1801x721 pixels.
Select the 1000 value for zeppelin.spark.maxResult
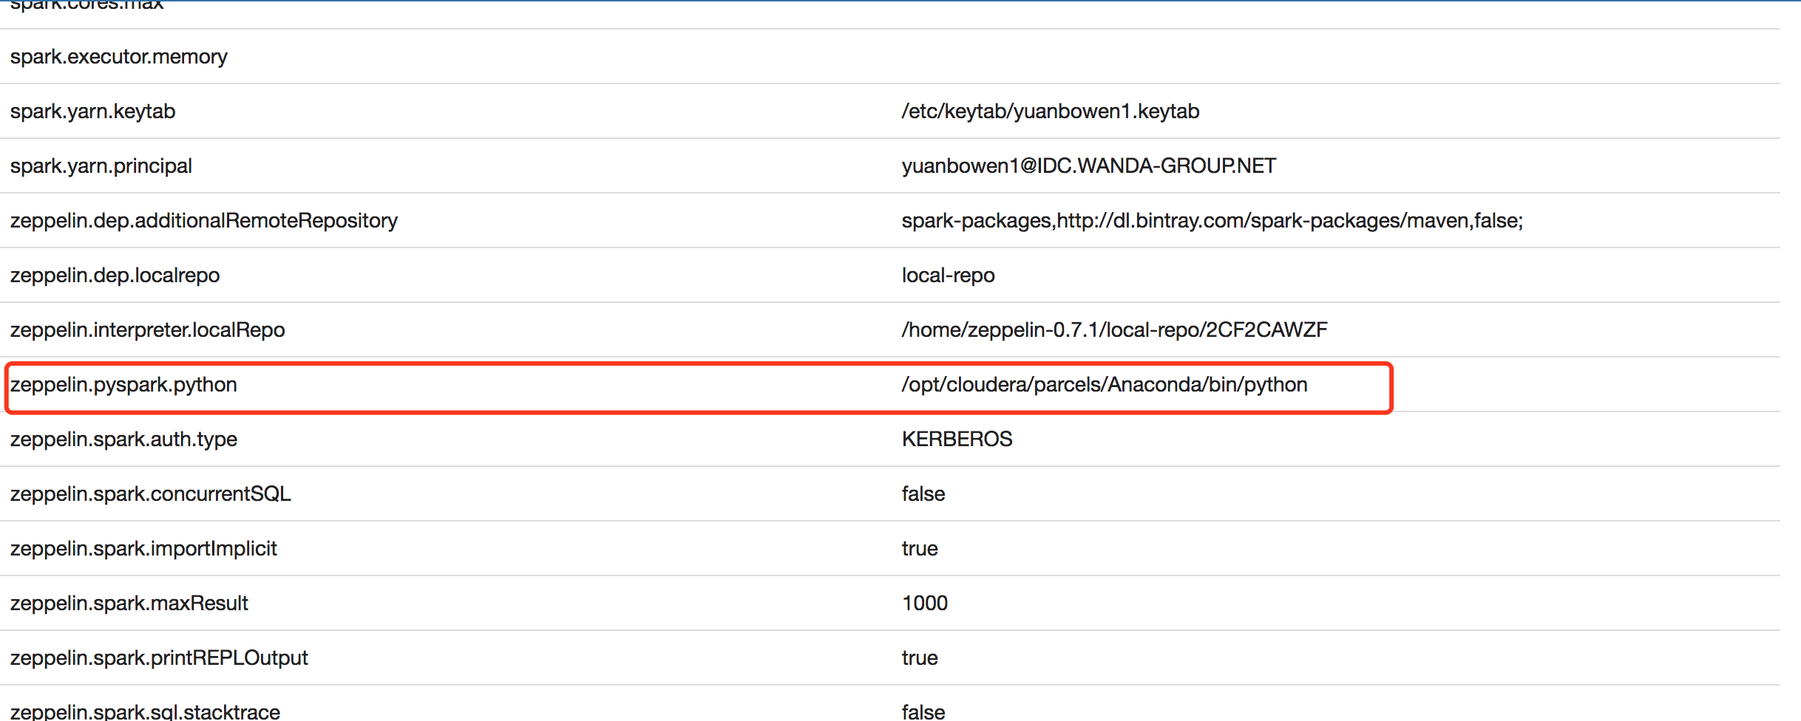coord(924,604)
